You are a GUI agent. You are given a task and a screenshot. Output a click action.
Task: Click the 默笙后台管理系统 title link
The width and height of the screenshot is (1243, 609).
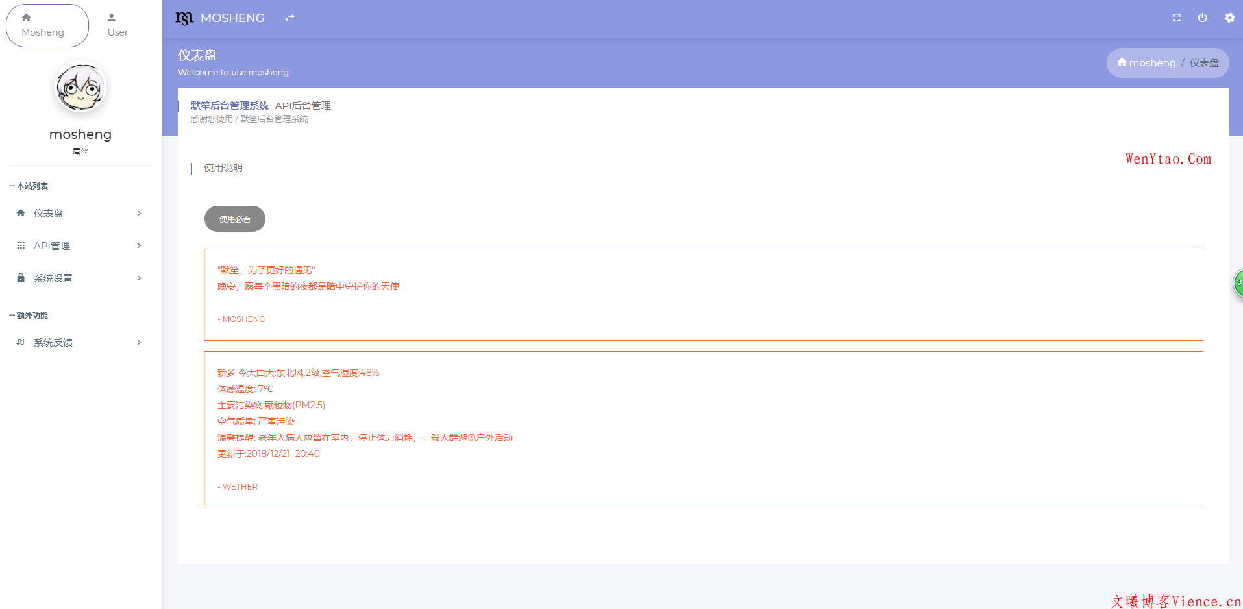[230, 105]
